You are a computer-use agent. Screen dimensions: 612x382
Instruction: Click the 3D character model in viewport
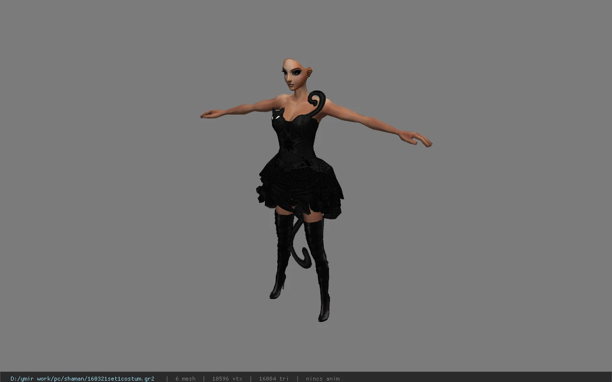tap(316, 190)
